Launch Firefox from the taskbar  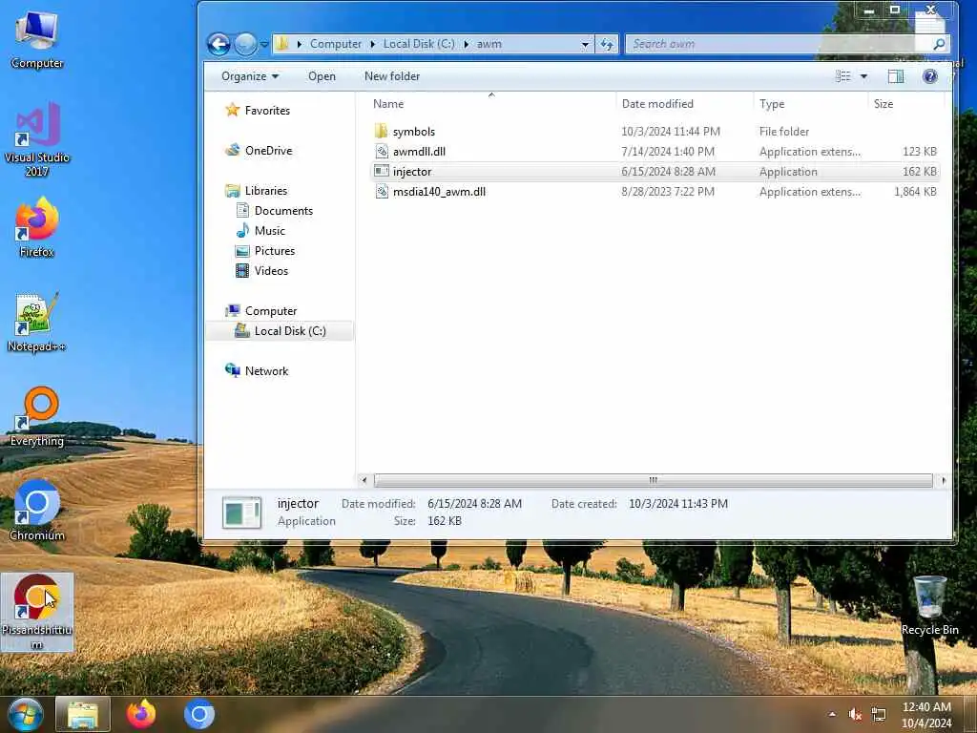[x=141, y=714]
